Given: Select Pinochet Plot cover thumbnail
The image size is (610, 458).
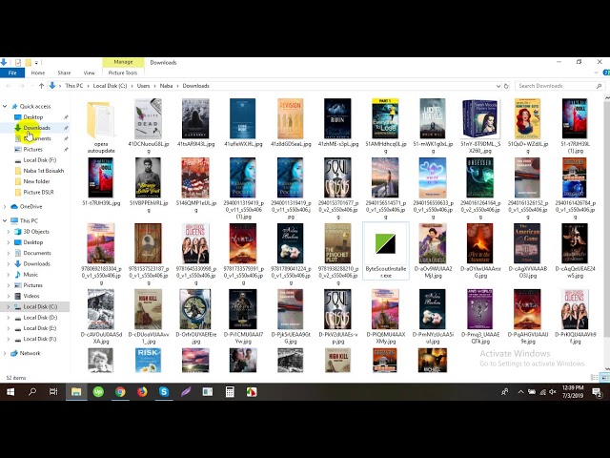Looking at the screenshot, I should [x=337, y=243].
